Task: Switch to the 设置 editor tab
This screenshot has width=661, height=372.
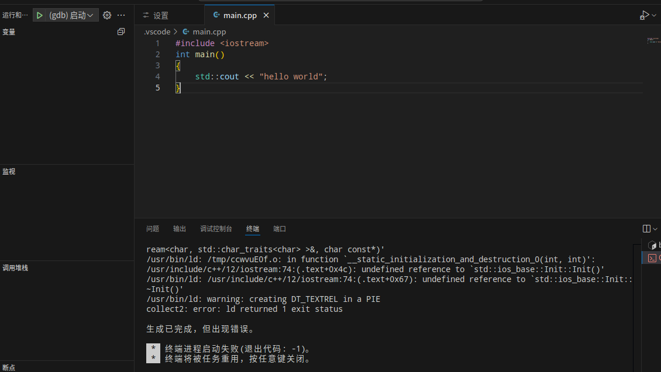Action: (x=170, y=16)
